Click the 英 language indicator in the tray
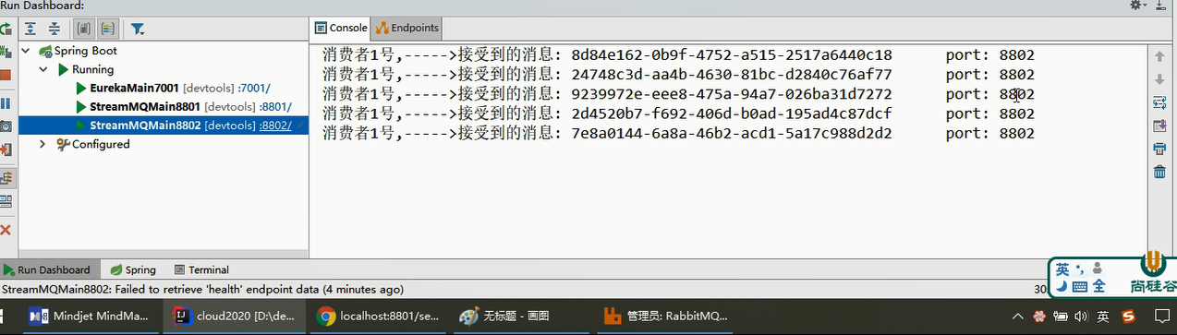The width and height of the screenshot is (1177, 335). [x=1103, y=317]
